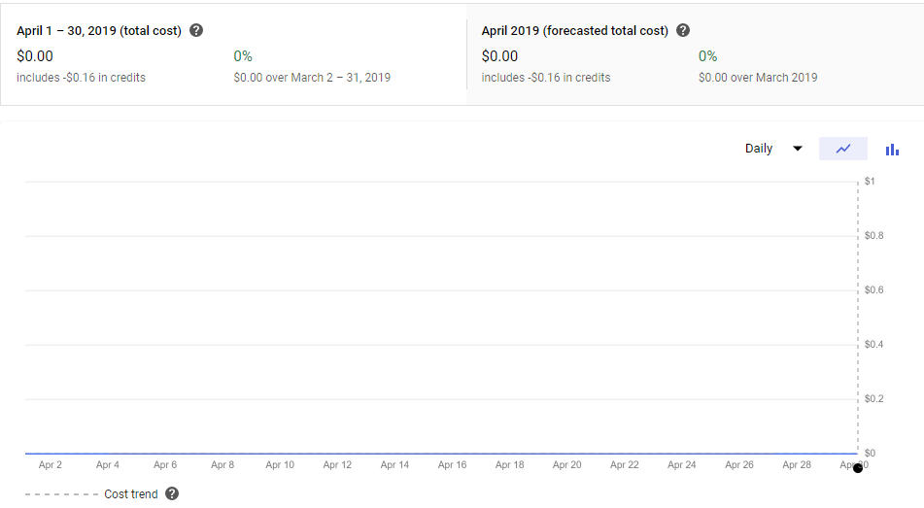This screenshot has width=924, height=508.
Task: Click the green 0% under total cost
Action: click(243, 56)
